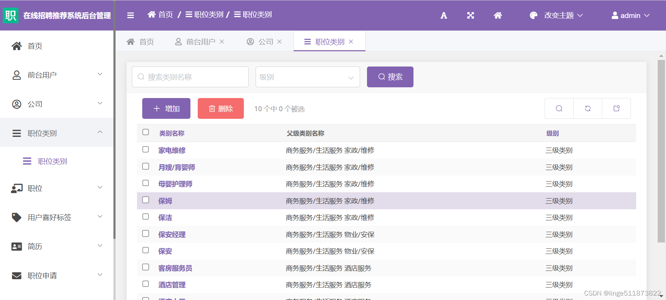
Task: Check the box for 保安经理 row
Action: pos(146,233)
